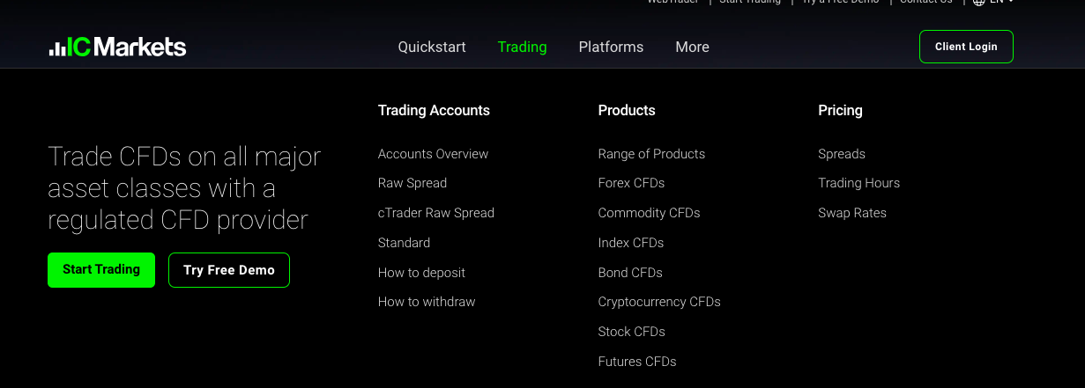Open the language selector globe icon
This screenshot has height=388, width=1085.
[x=978, y=3]
